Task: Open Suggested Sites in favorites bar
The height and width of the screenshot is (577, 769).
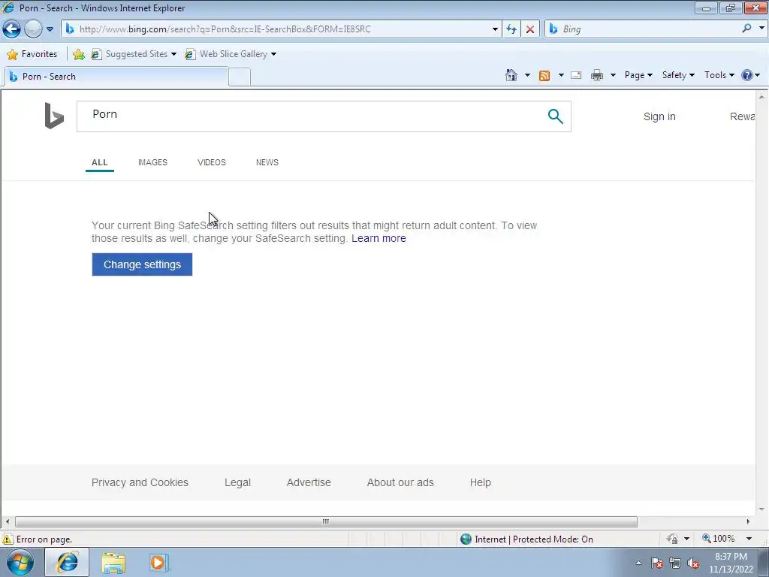Action: click(x=134, y=54)
